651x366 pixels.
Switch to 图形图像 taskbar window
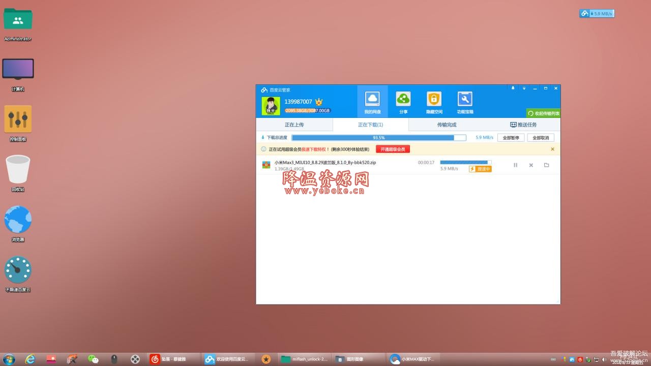(359, 359)
